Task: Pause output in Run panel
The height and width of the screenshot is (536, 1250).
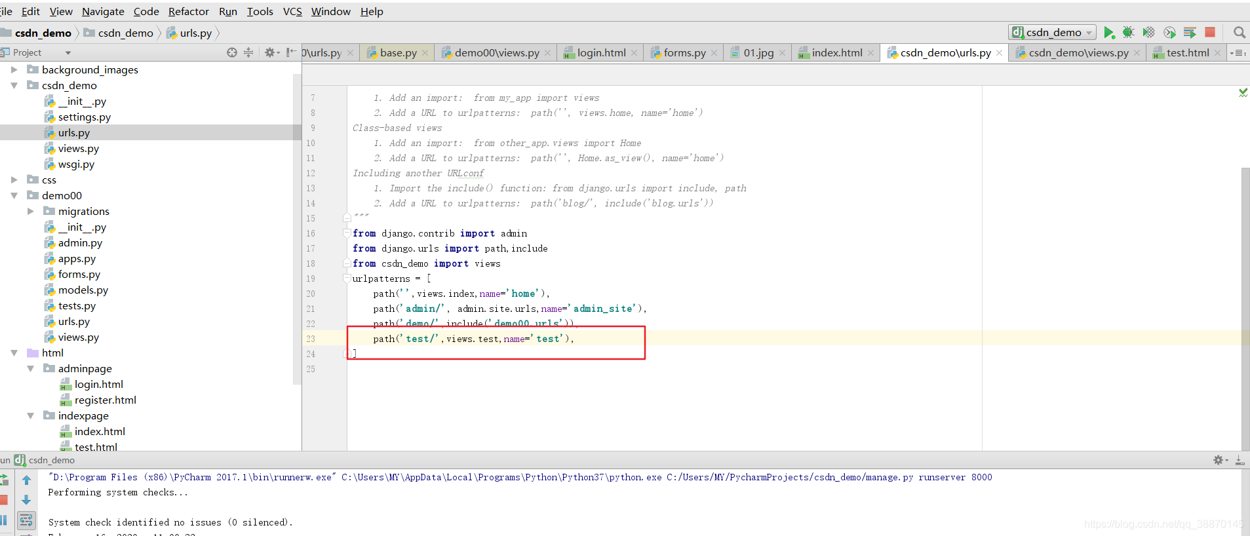Action: (3, 520)
